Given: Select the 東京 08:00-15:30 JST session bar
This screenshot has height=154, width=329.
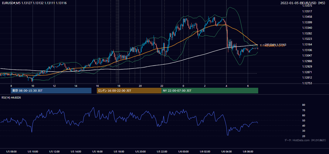Looking at the screenshot, I should [51, 91].
